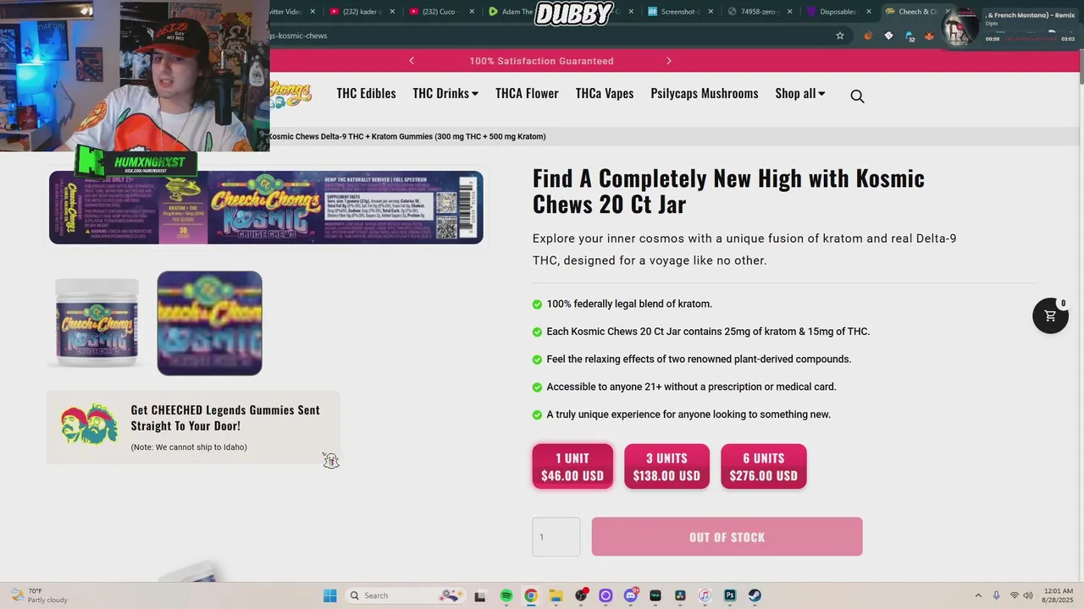1084x609 pixels.
Task: Bookmark this page with the star icon
Action: (x=840, y=36)
